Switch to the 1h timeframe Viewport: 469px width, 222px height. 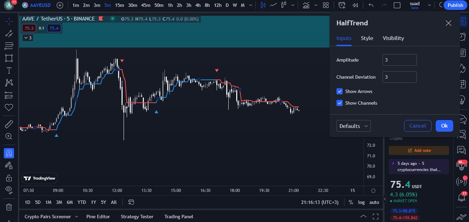tap(170, 5)
